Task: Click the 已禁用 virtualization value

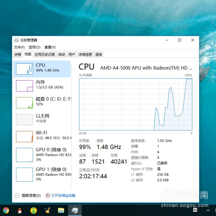Action: click(162, 163)
